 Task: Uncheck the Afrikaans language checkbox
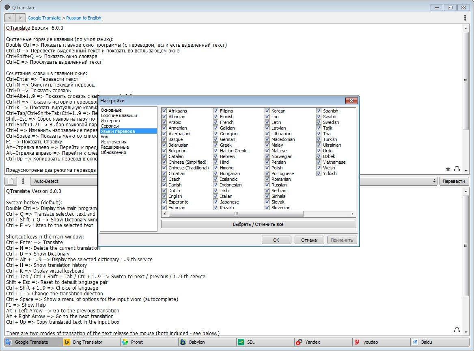(x=164, y=111)
